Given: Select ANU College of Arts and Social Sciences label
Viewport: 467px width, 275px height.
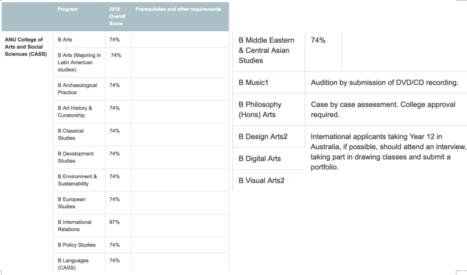Looking at the screenshot, I should [x=26, y=47].
